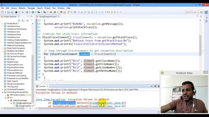Viewport: 209px width, 117px height.
Task: Click UsingExceptions.java:47 stack trace link
Action: coord(107,103)
